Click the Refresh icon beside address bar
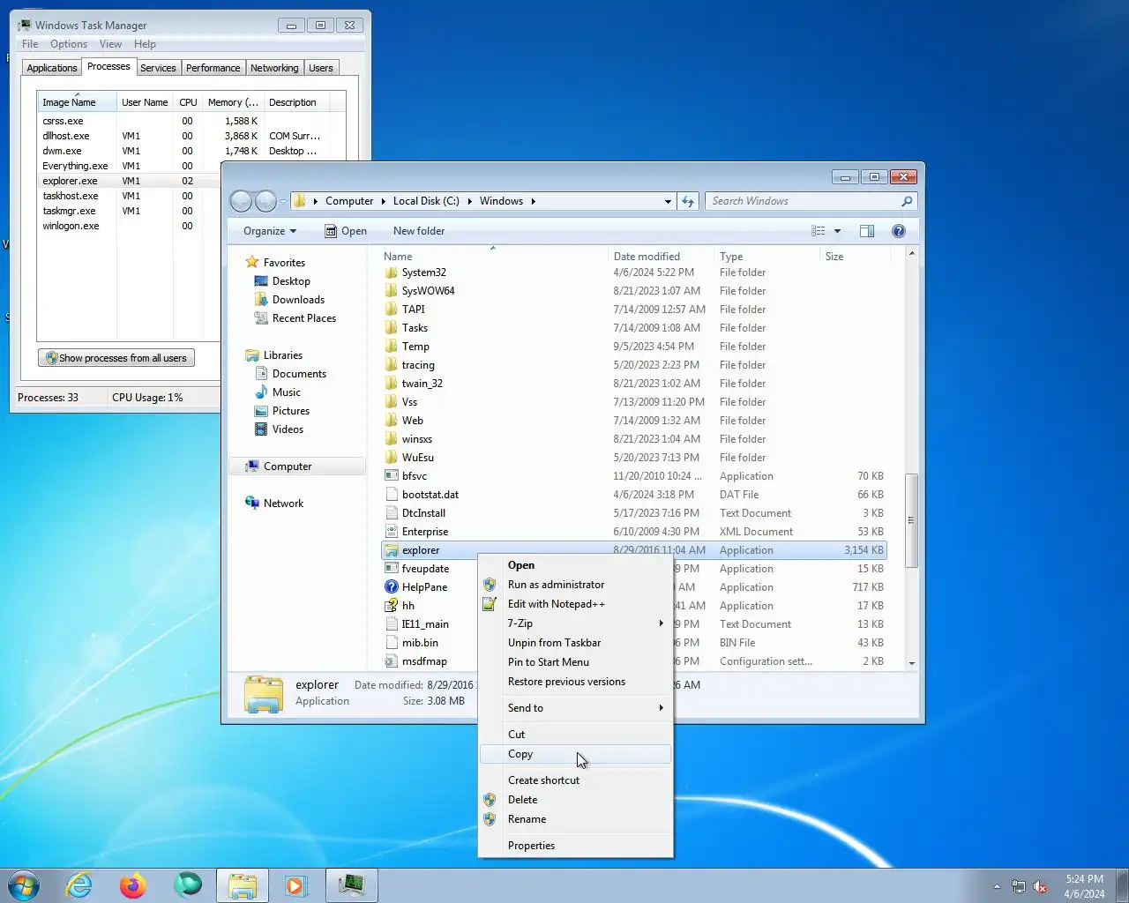 pos(688,201)
